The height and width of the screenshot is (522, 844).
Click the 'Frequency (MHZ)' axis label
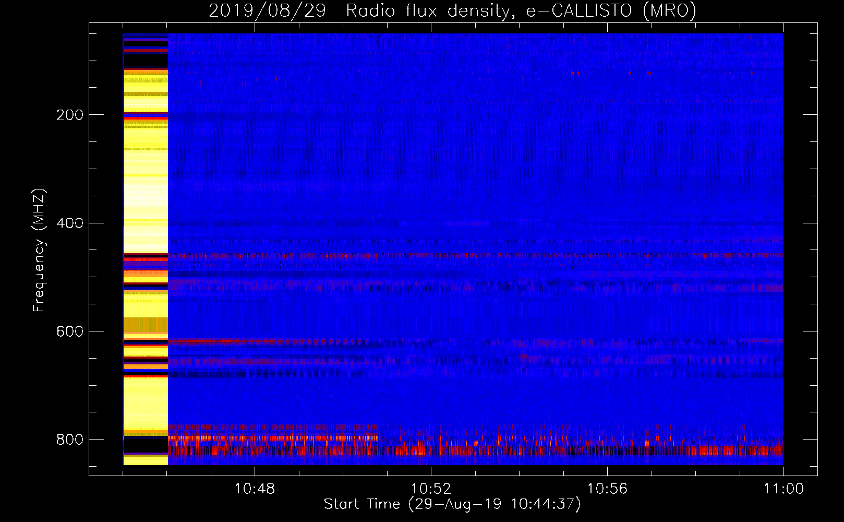pyautogui.click(x=39, y=251)
